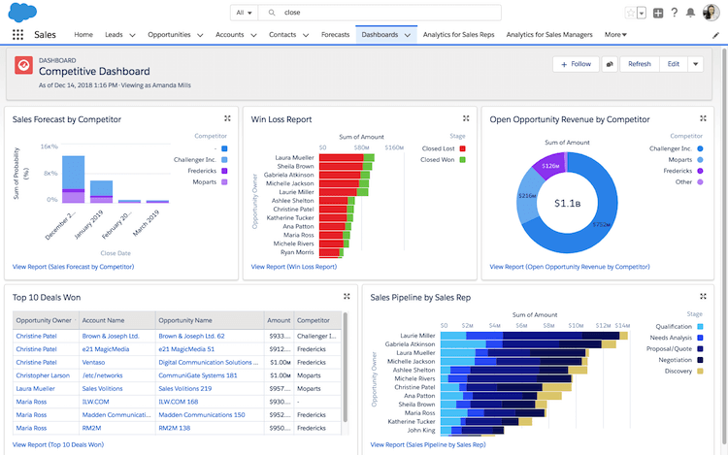Click the Closed Lost red legend swatch
728x455 pixels.
click(x=463, y=148)
